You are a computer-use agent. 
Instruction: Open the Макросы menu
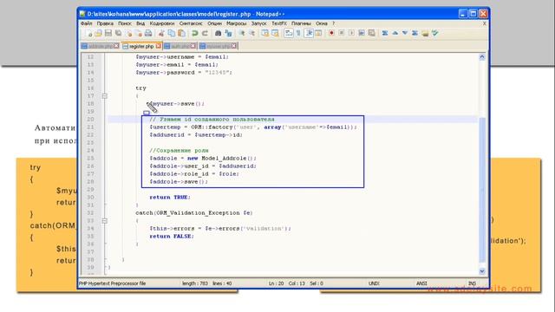[237, 23]
